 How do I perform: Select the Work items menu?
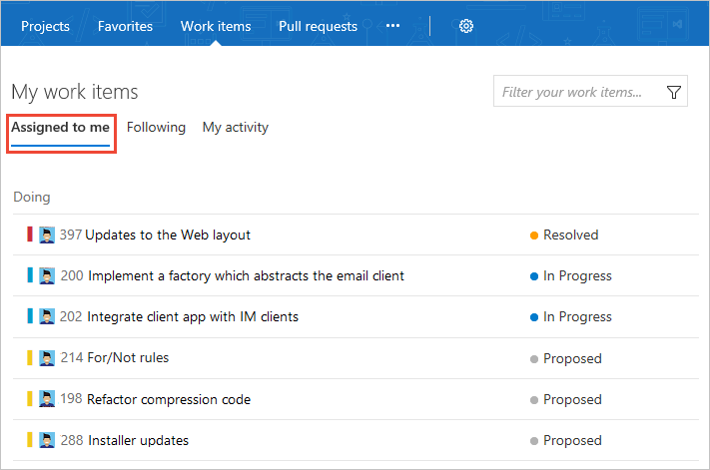tap(216, 26)
